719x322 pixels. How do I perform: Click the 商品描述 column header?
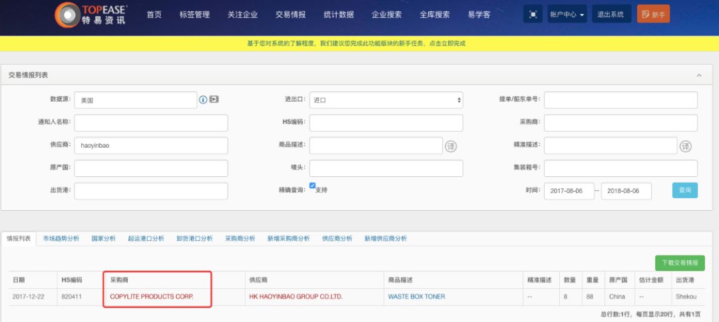(400, 280)
